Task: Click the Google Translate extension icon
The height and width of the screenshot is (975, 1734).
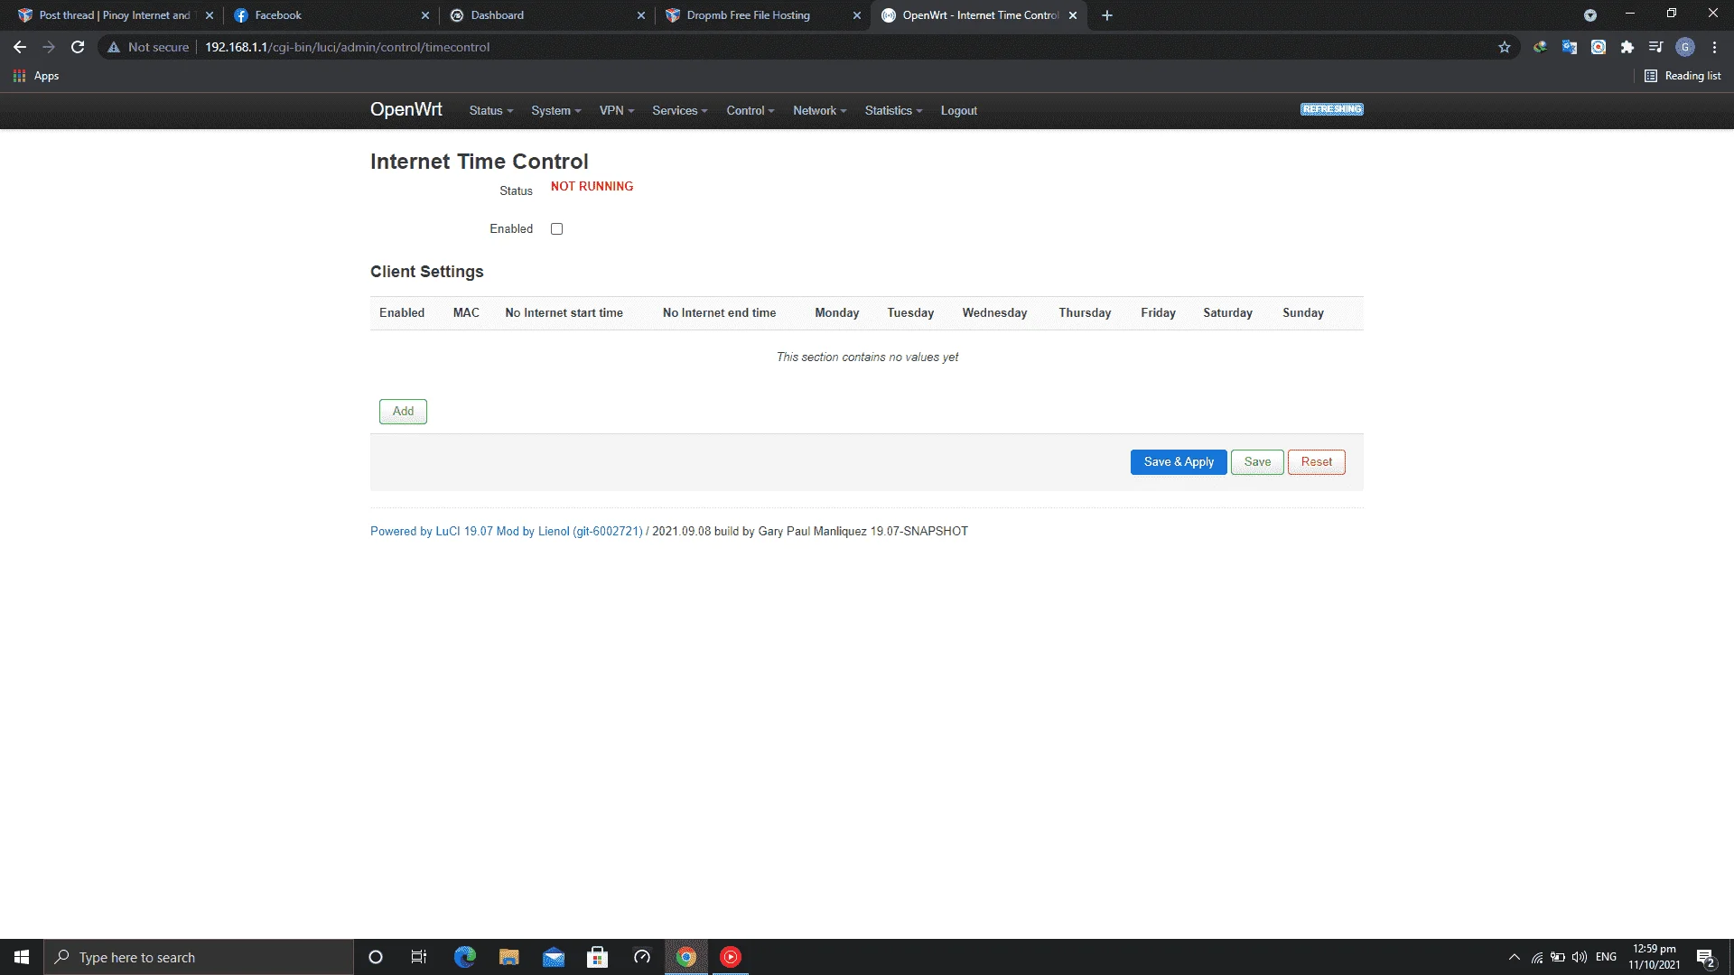Action: point(1570,47)
